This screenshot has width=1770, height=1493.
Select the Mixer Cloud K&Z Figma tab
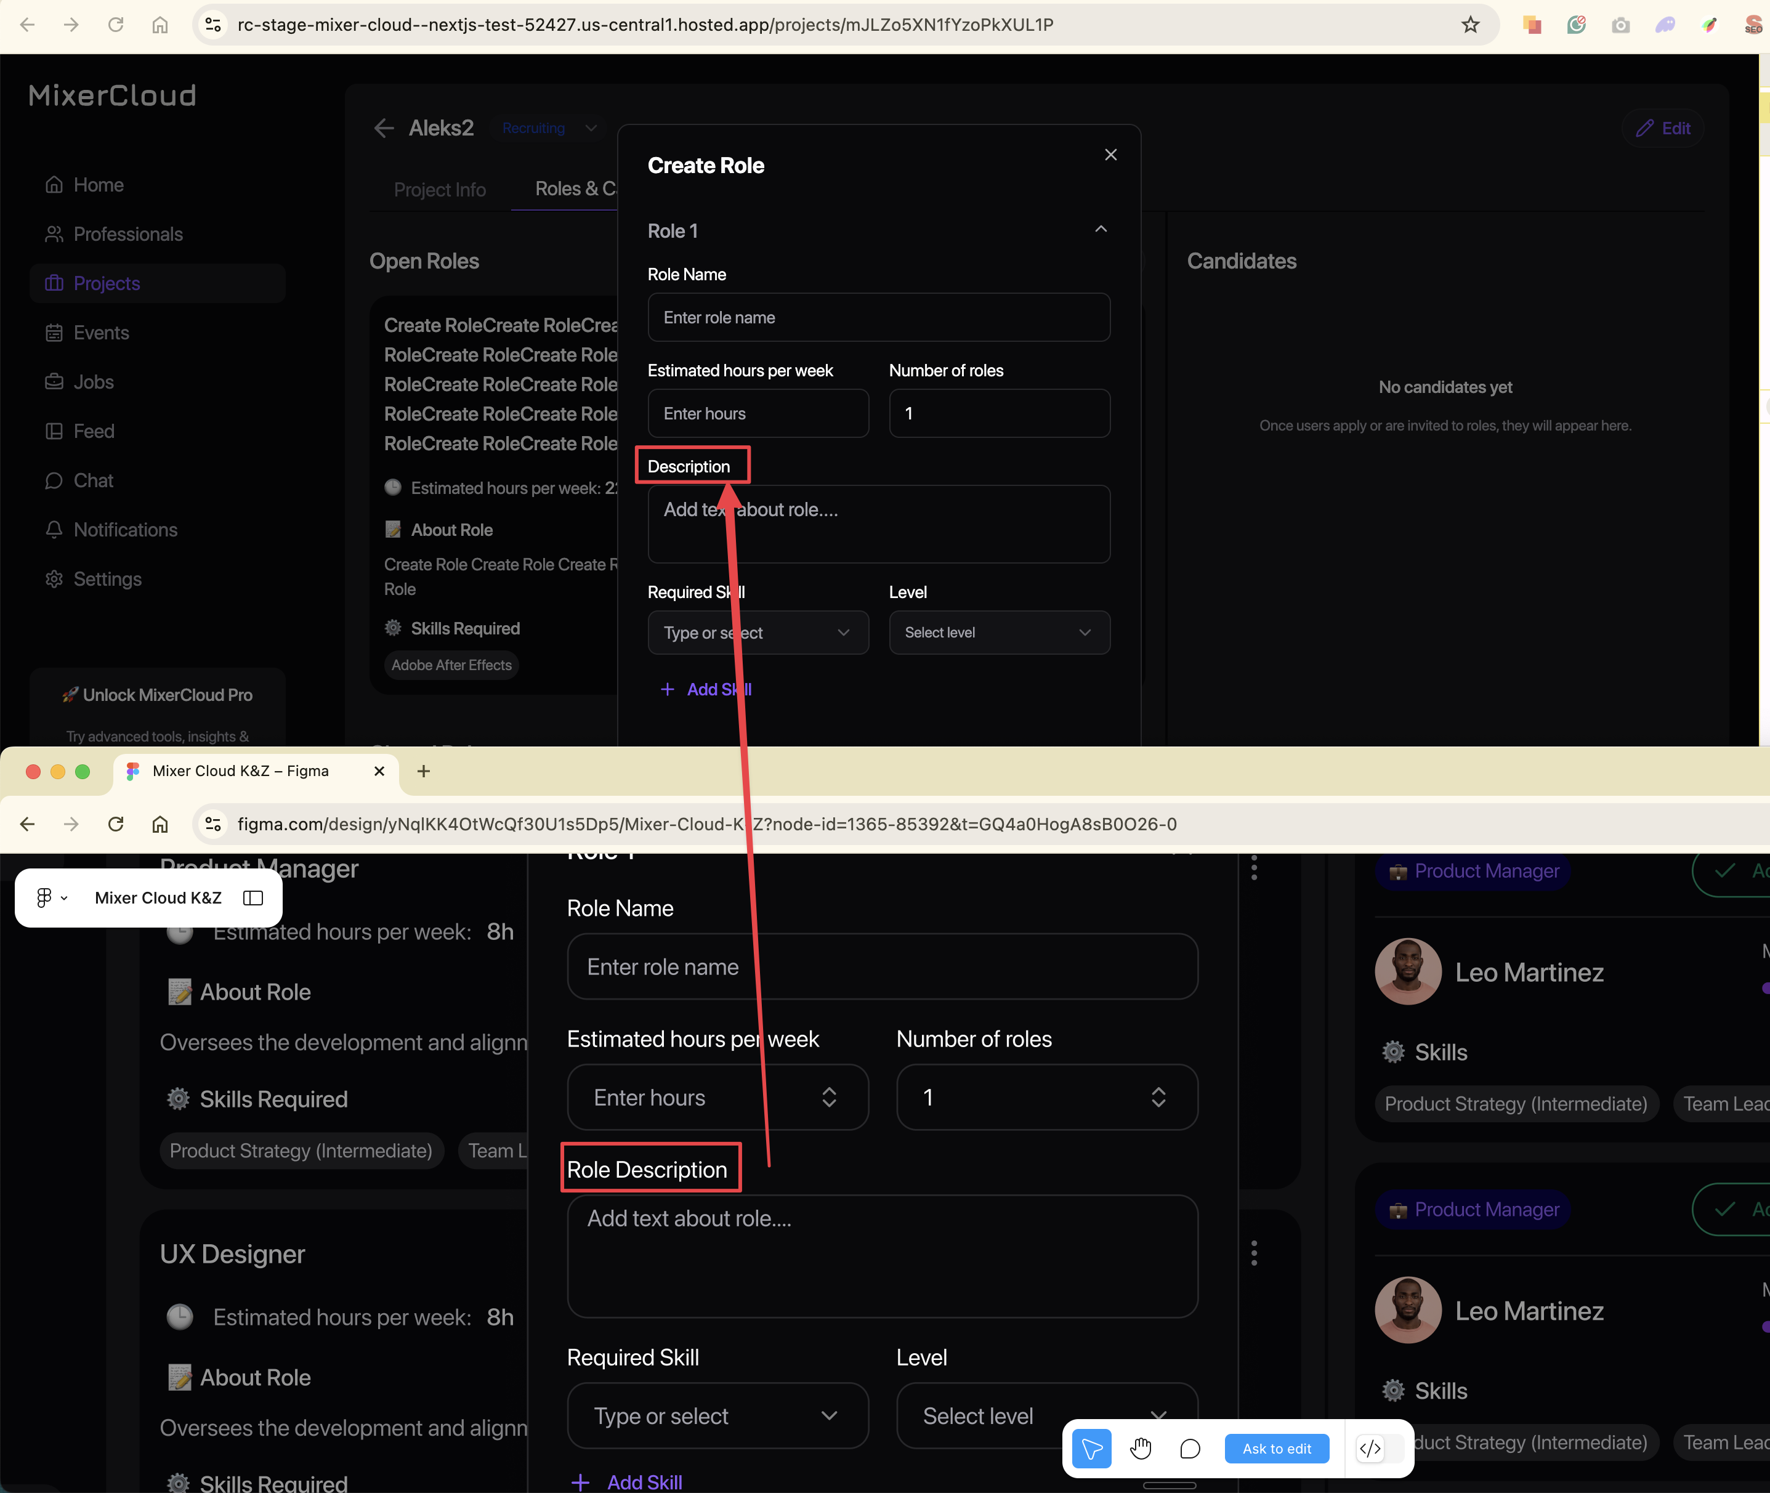point(240,771)
